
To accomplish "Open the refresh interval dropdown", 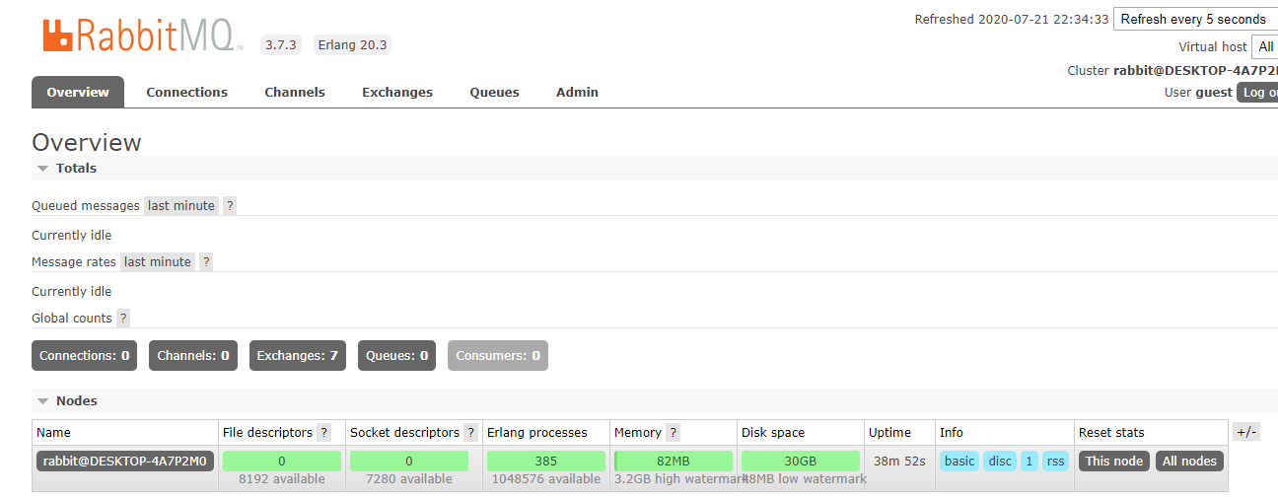I will tap(1195, 20).
